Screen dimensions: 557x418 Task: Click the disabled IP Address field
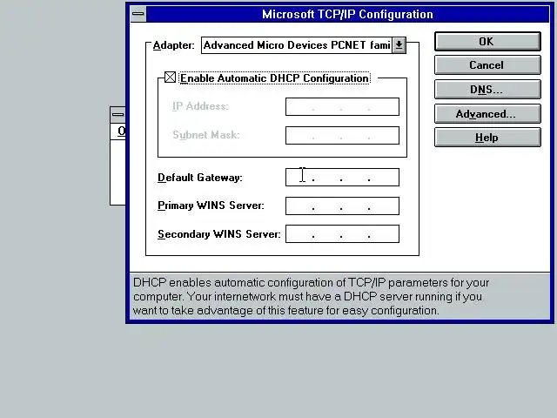pos(342,106)
